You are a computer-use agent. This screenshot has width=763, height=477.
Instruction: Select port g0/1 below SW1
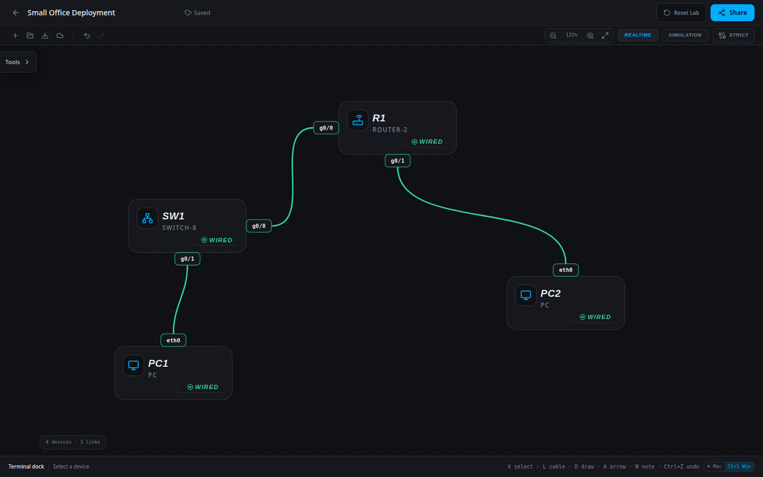(x=187, y=259)
